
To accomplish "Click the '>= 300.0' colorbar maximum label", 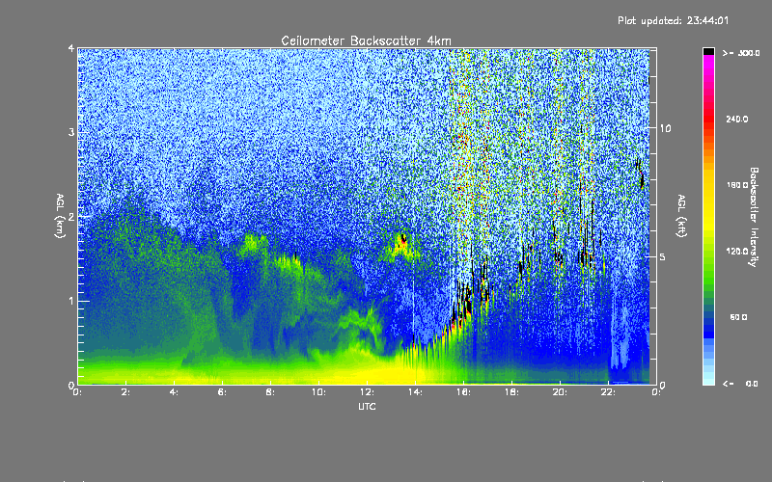I will click(741, 53).
